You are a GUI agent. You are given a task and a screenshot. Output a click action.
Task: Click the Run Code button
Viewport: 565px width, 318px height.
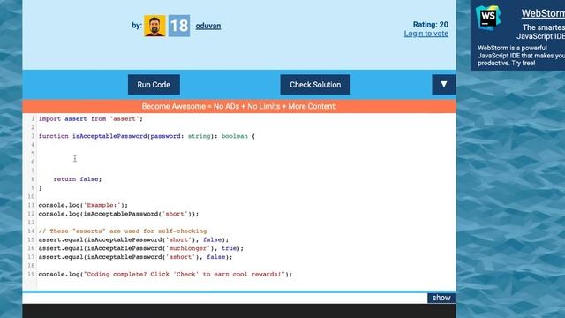pyautogui.click(x=154, y=85)
